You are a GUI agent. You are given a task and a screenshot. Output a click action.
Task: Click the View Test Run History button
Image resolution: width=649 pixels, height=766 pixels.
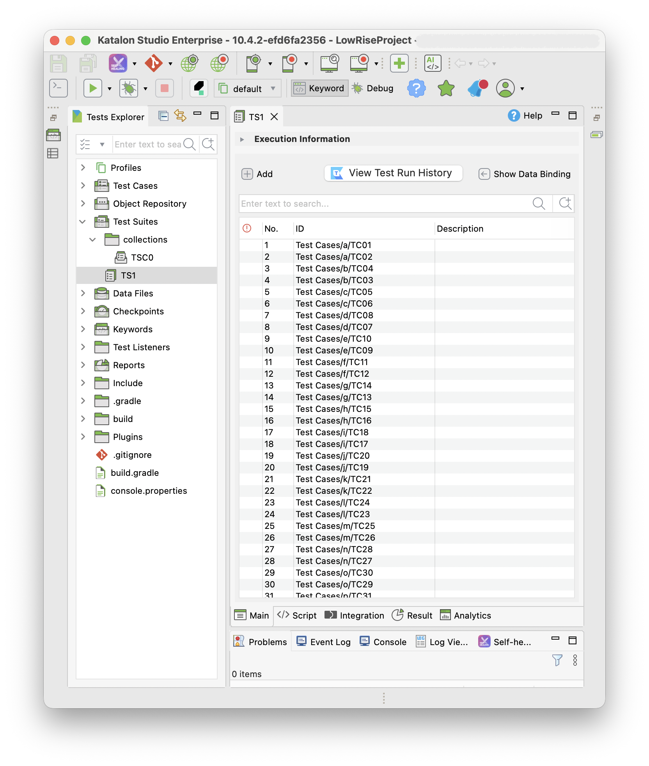coord(393,173)
